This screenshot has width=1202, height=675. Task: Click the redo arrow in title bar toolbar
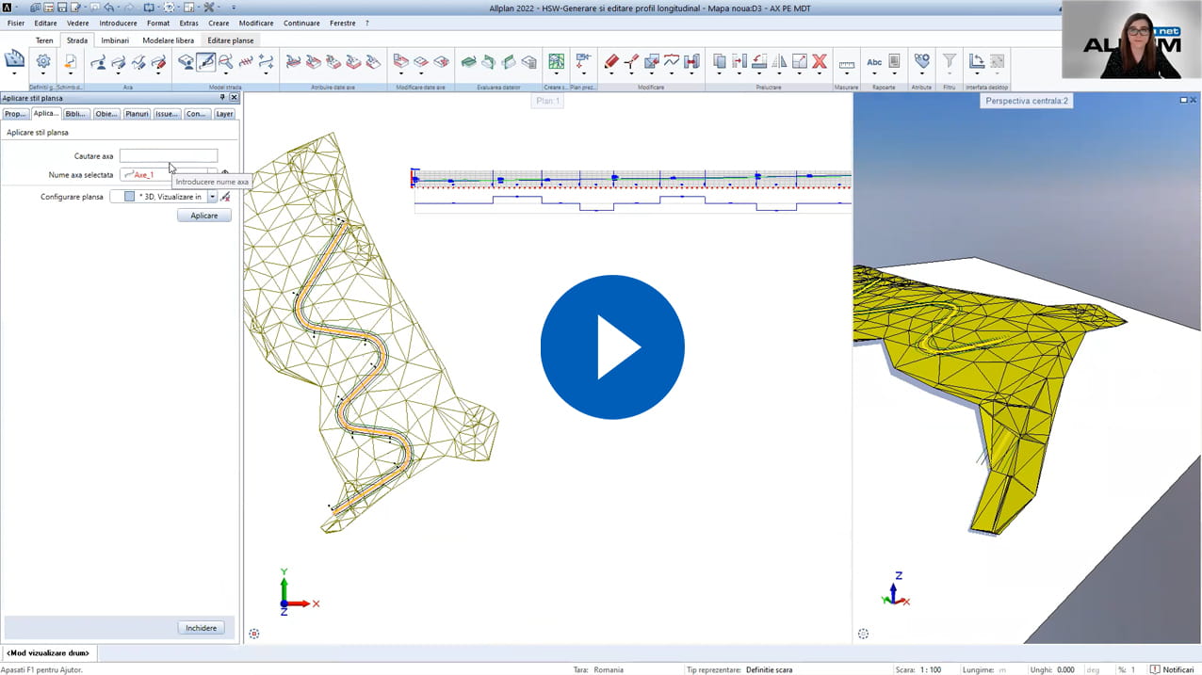(x=128, y=7)
